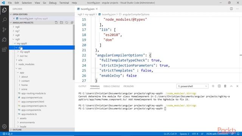Open the Selection menu
This screenshot has height=136, width=242.
(x=27, y=3)
